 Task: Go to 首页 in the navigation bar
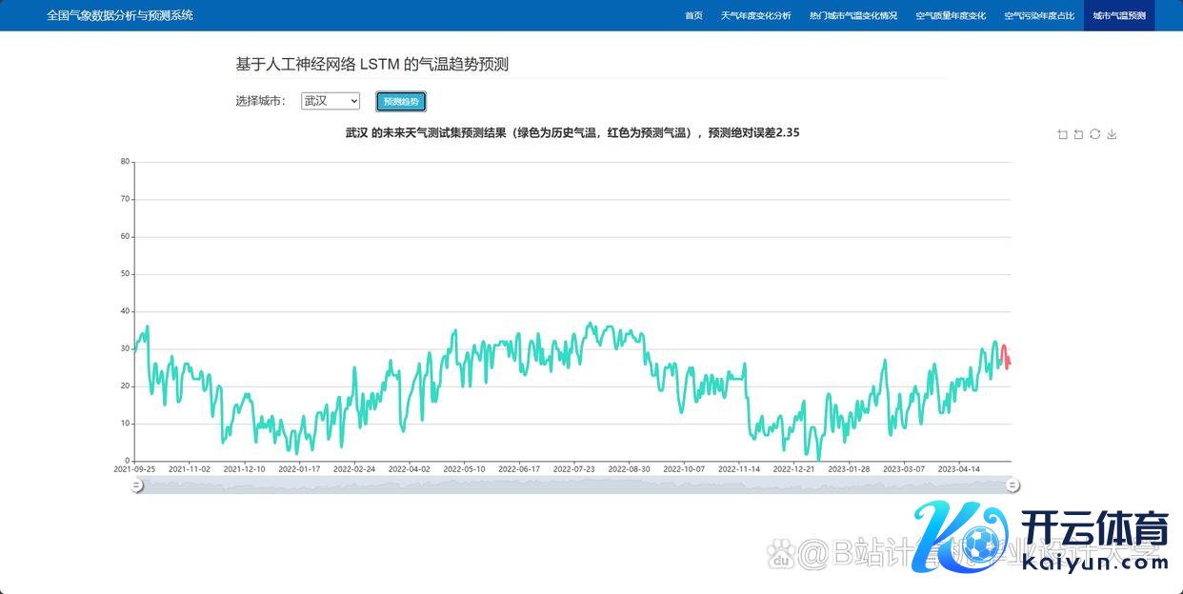(693, 16)
